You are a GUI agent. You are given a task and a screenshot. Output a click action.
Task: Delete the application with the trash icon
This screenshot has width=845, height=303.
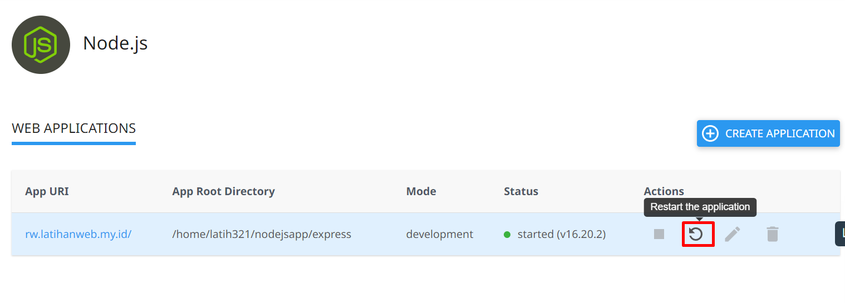tap(772, 234)
